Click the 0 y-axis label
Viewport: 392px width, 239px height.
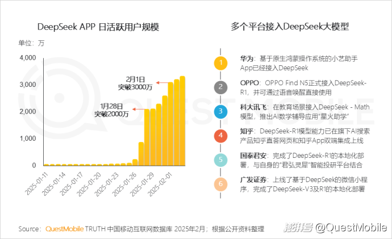34,165
